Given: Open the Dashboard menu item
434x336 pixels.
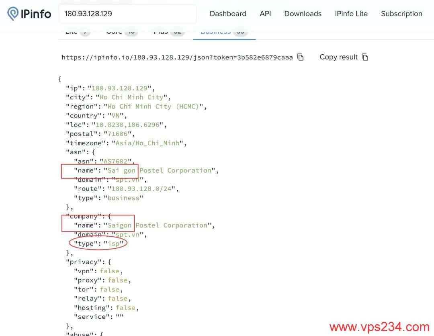Looking at the screenshot, I should pos(228,14).
